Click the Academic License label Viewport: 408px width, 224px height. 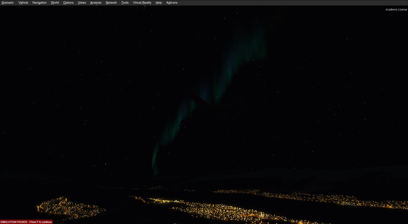point(396,10)
